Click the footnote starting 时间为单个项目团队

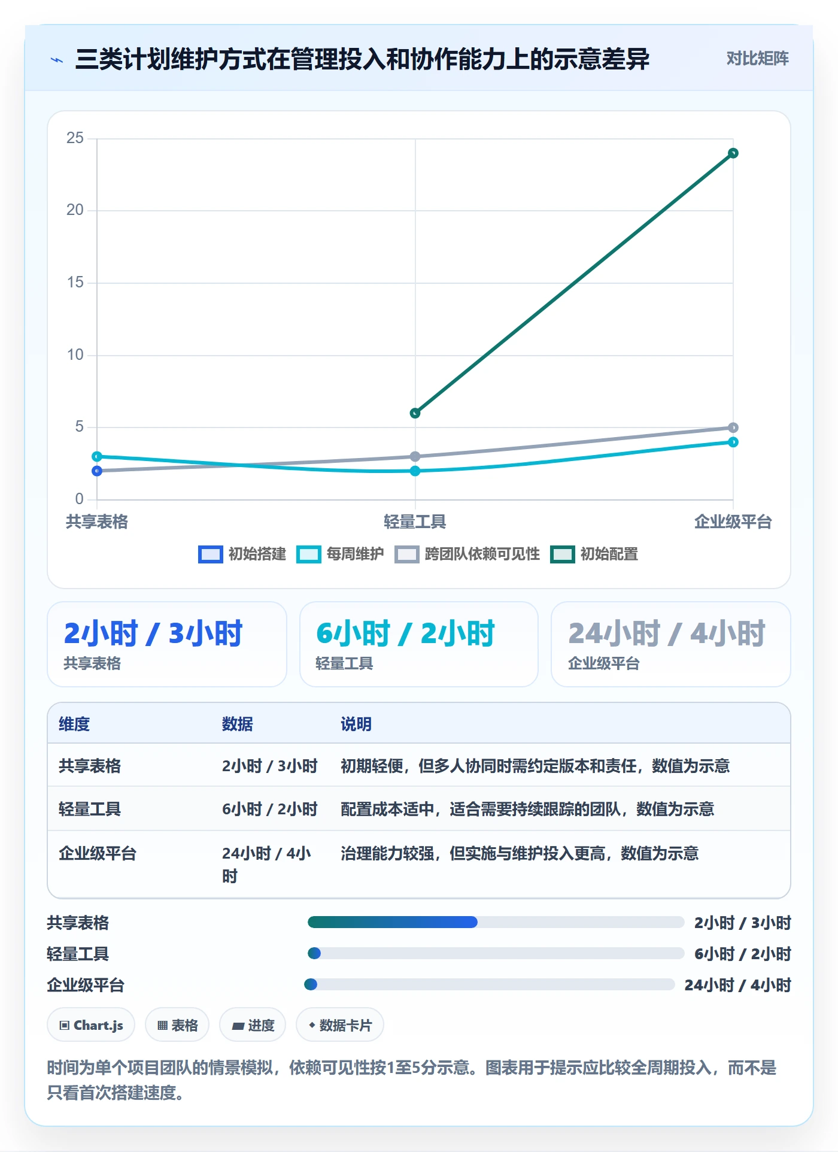[412, 1080]
